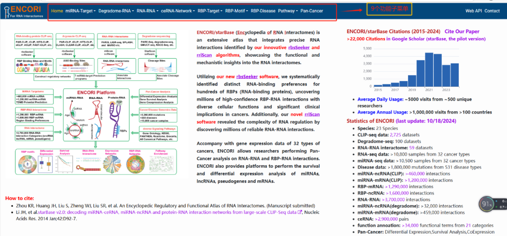Click the Expression Networks graphic in the diagram

tap(111, 165)
